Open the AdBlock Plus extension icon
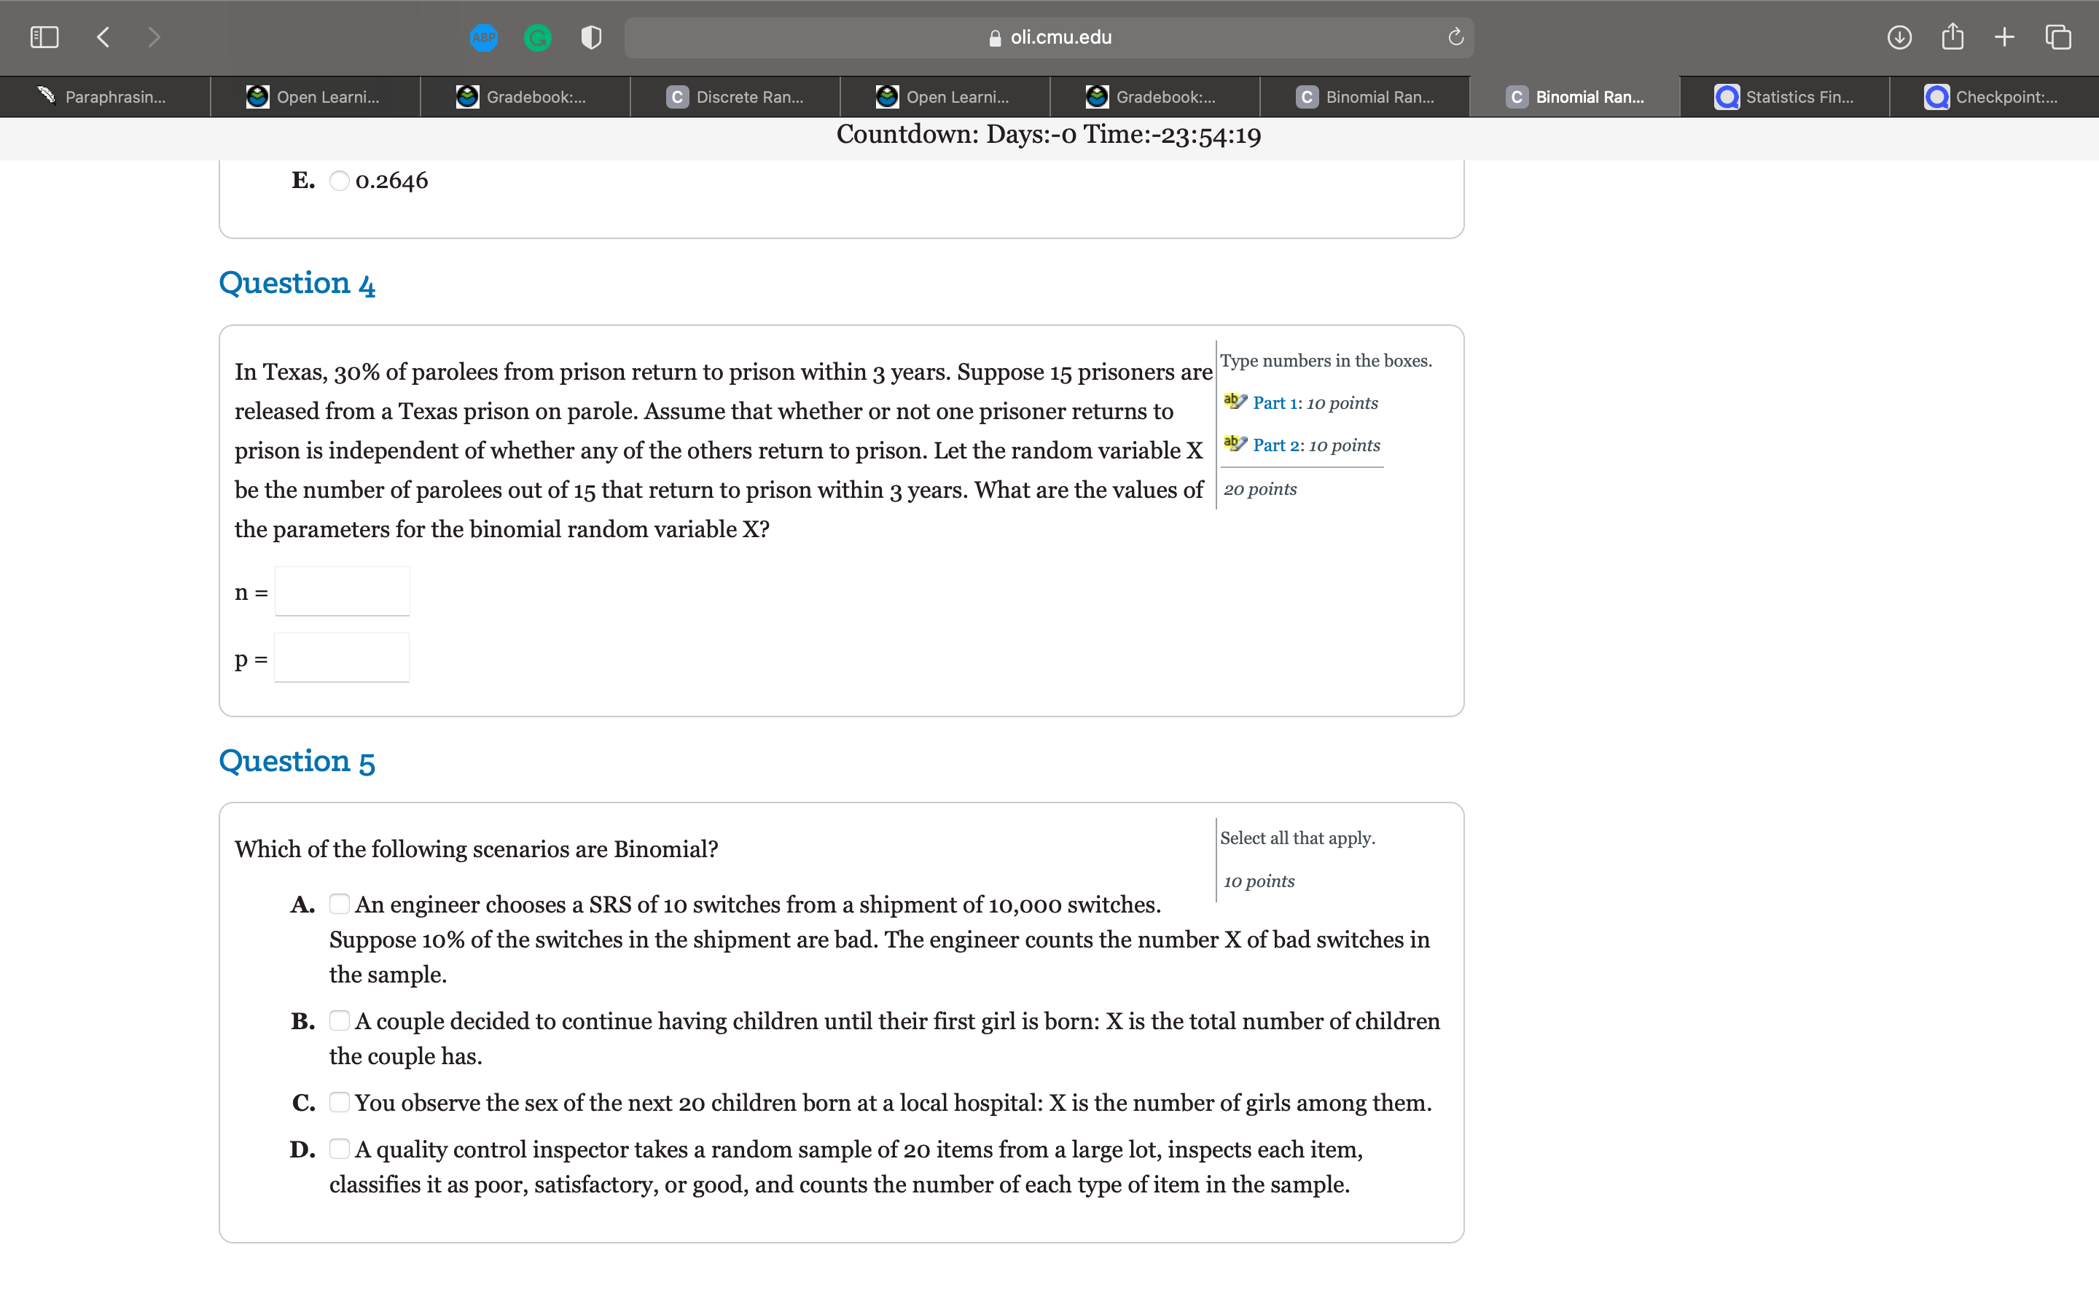Image resolution: width=2099 pixels, height=1312 pixels. click(x=484, y=36)
